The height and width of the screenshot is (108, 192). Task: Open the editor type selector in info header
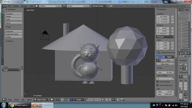click(x=4, y=6)
